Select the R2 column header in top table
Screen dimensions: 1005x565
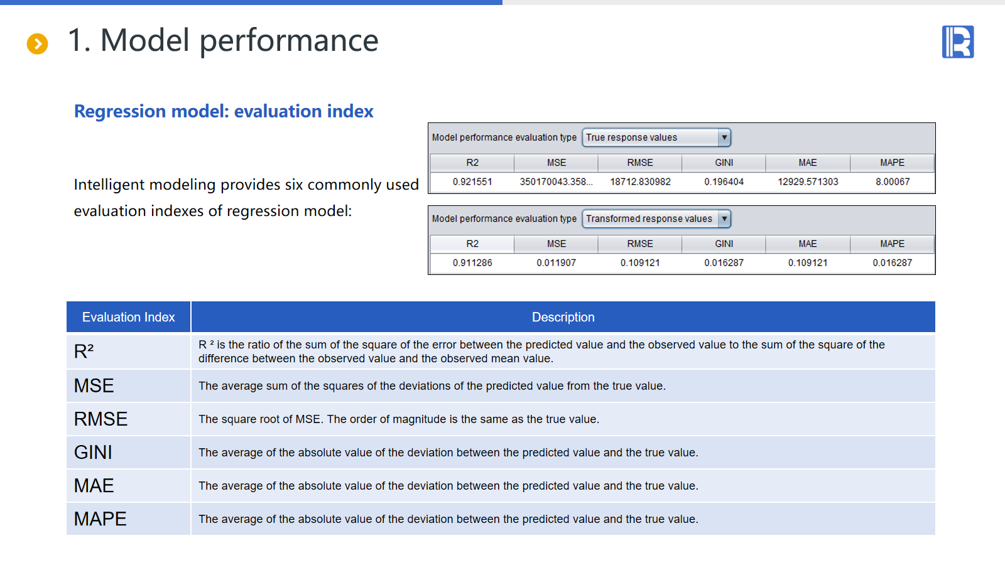[472, 163]
